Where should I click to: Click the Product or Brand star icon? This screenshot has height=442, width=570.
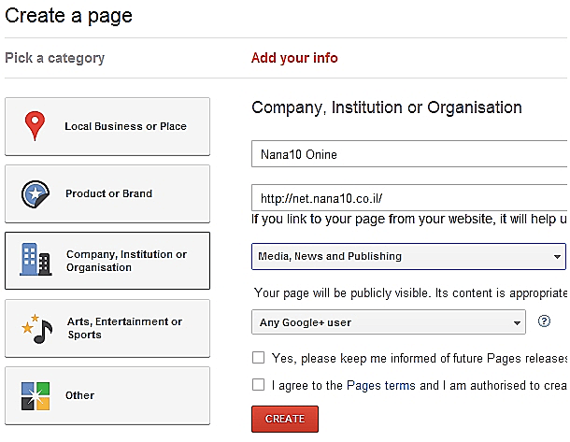(36, 194)
